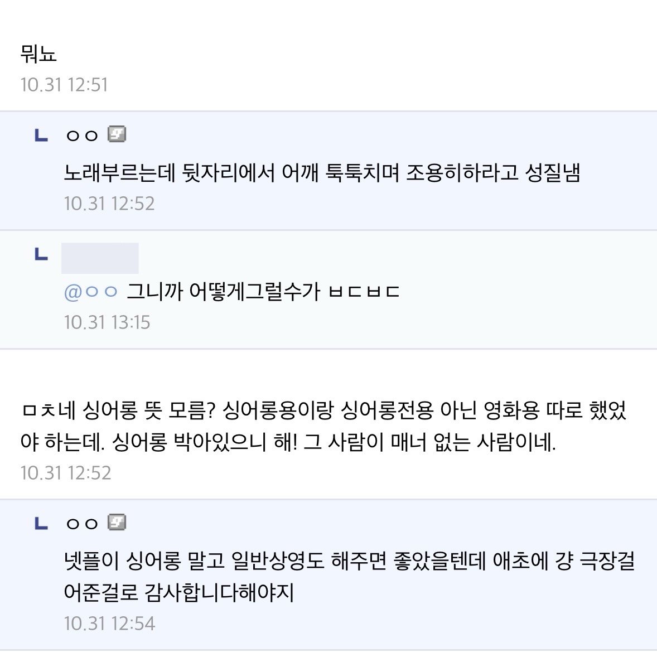Click the @ㅇㅇ mention link
The height and width of the screenshot is (657, 657).
[x=91, y=292]
